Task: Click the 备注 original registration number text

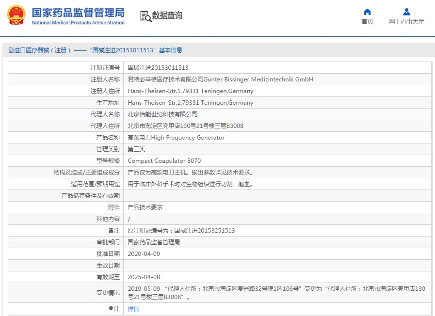Action: [181, 231]
